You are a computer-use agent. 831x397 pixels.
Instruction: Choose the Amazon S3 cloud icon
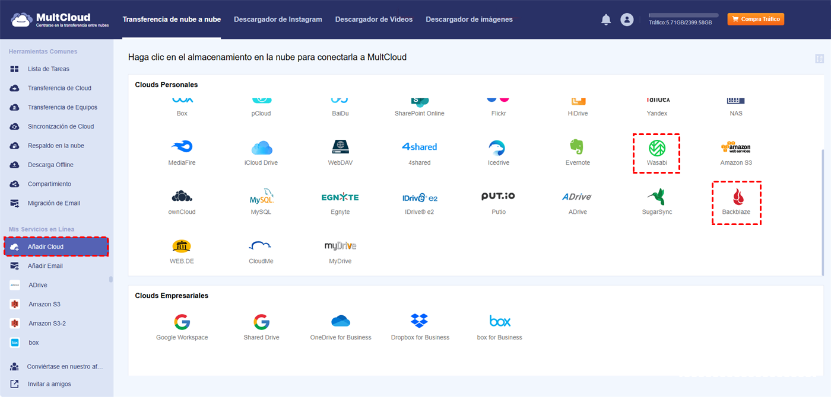pos(736,148)
